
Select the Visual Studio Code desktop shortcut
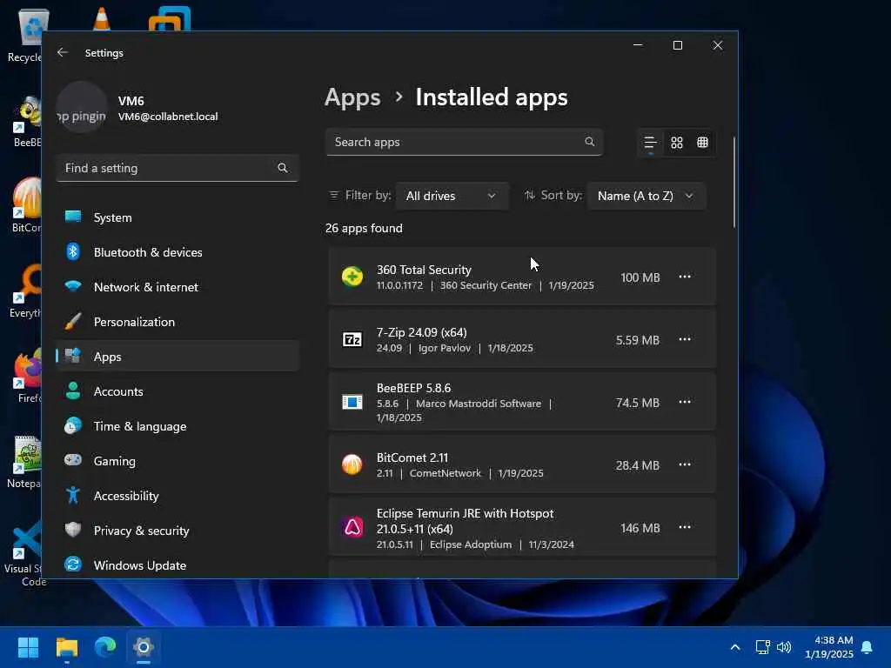point(23,554)
